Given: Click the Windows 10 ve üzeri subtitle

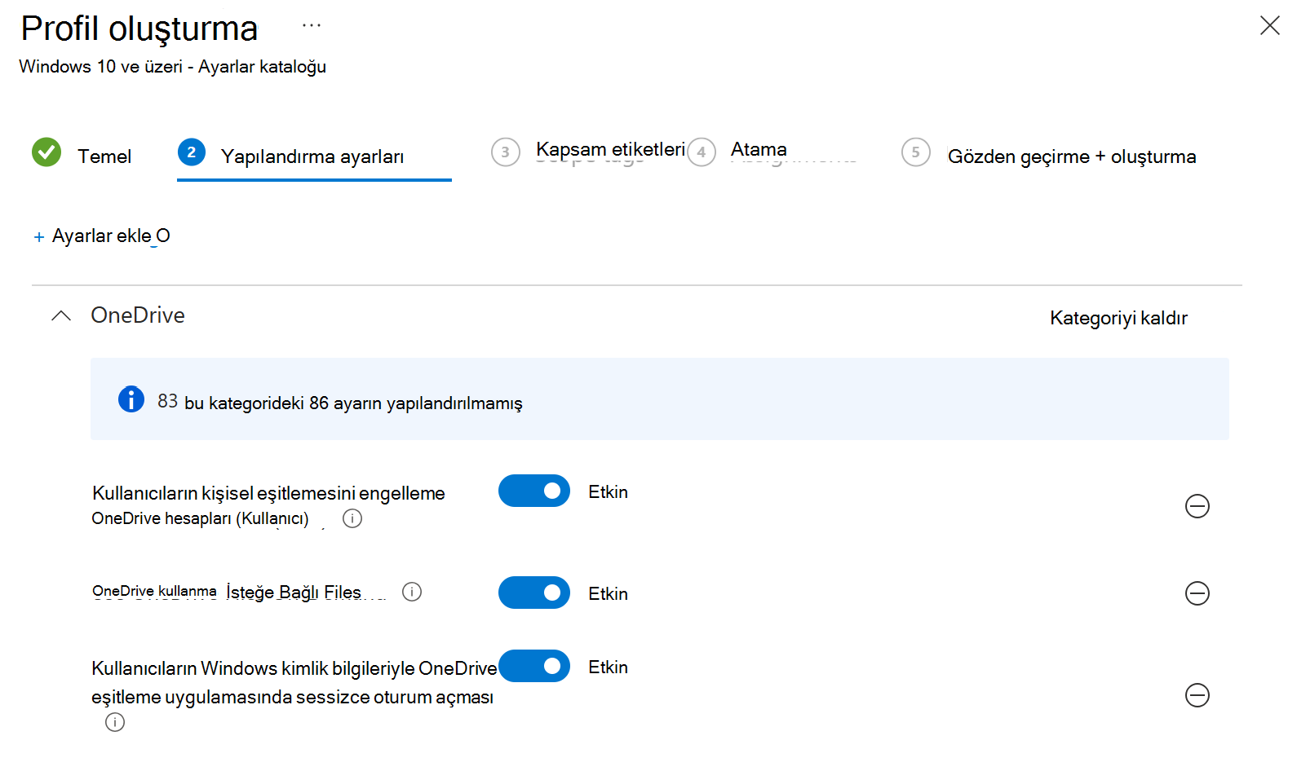Looking at the screenshot, I should pyautogui.click(x=172, y=67).
